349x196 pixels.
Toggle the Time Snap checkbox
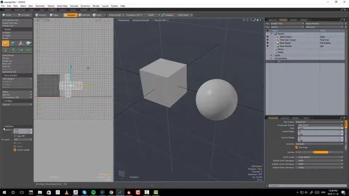tap(296, 148)
